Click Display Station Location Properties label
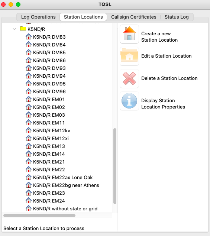This screenshot has height=236, width=210. (163, 104)
